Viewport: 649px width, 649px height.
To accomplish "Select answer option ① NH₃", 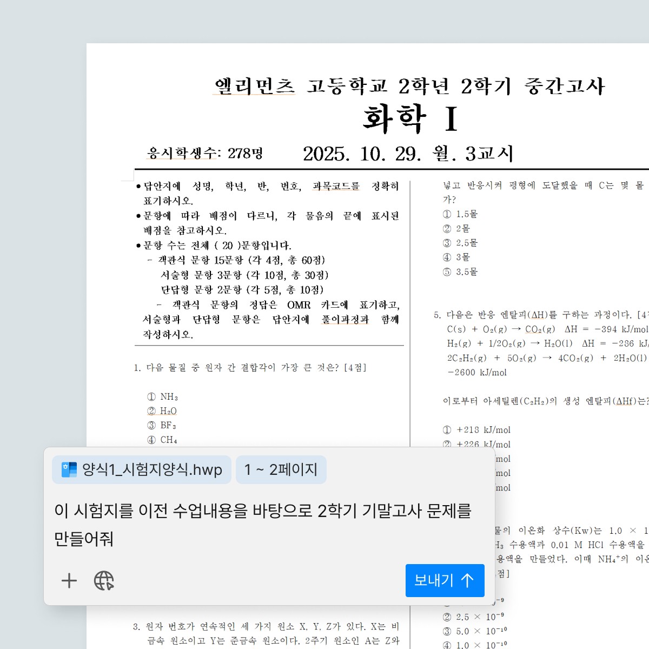I will pyautogui.click(x=162, y=397).
